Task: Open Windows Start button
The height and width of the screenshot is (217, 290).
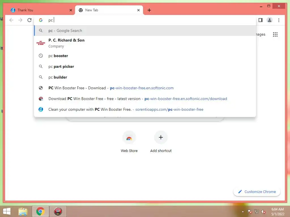Action: [7, 211]
